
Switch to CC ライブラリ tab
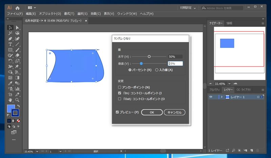(x=243, y=90)
